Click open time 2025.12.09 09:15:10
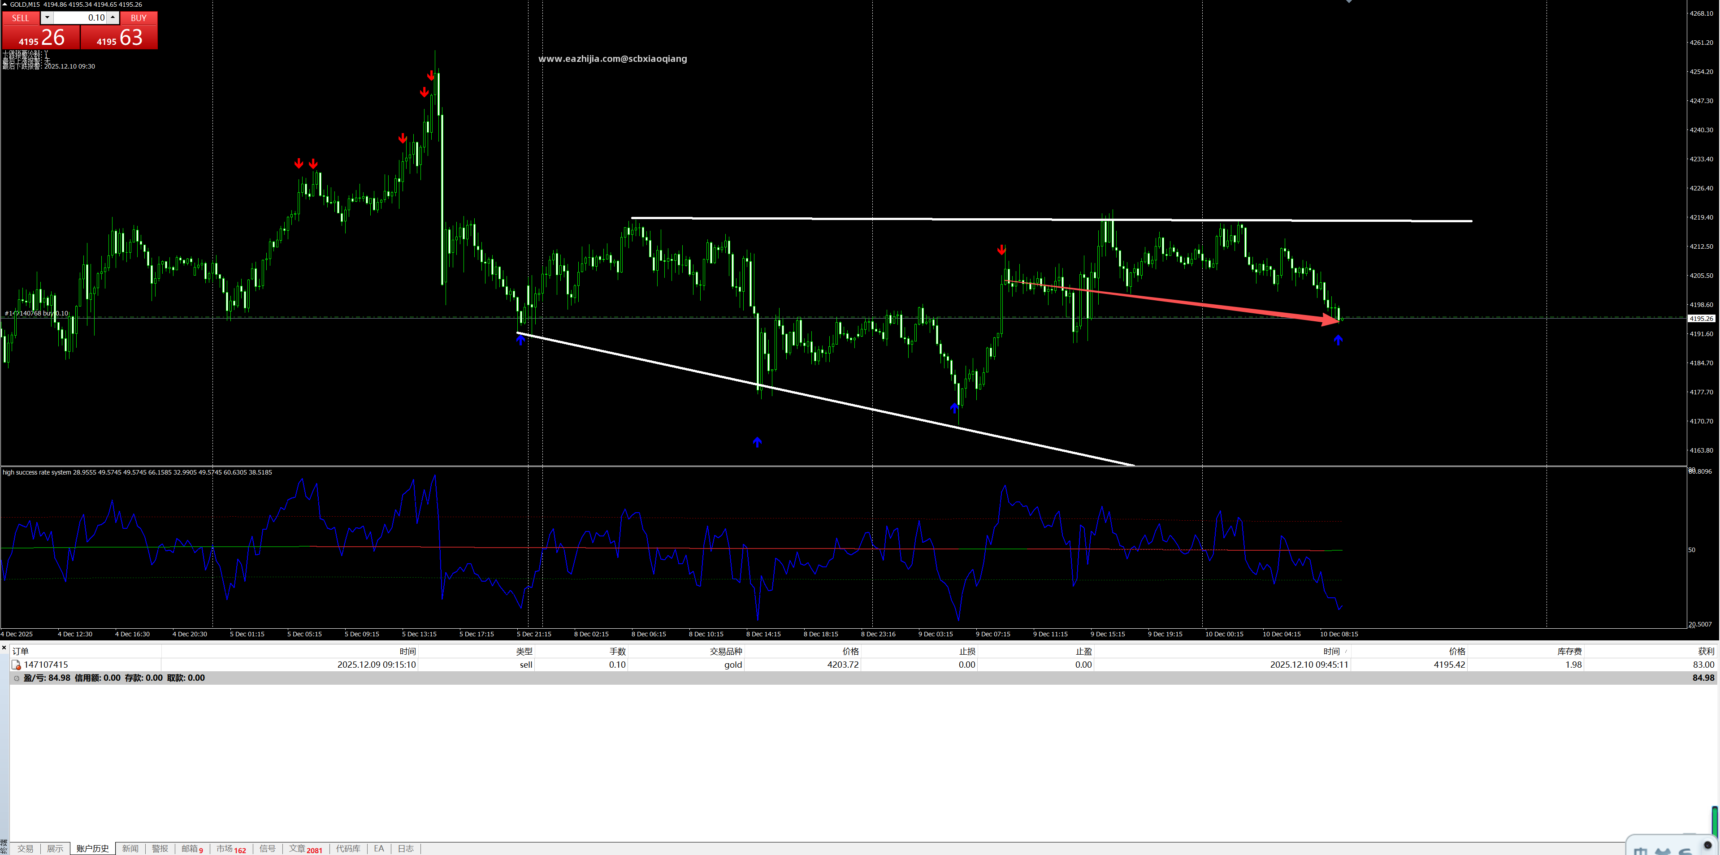This screenshot has width=1720, height=855. (377, 665)
